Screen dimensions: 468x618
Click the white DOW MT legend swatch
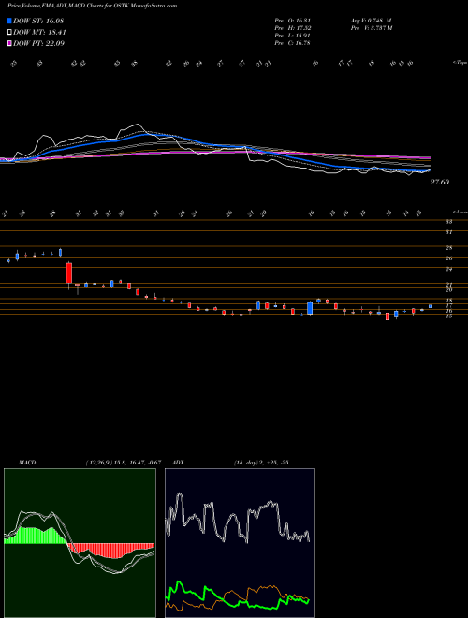pos(9,32)
